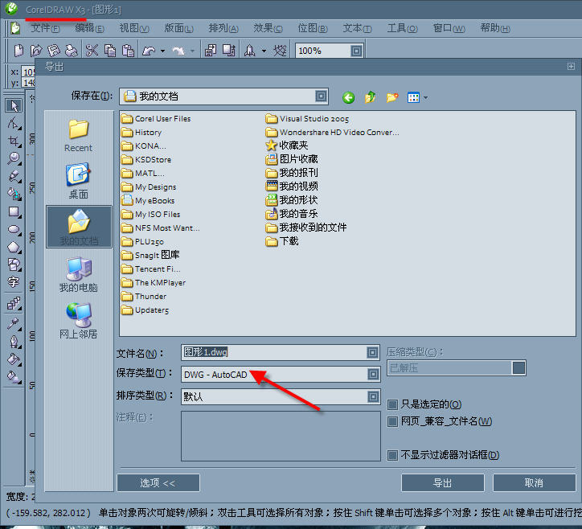This screenshot has width=582, height=529.
Task: Select the Thunder folder
Action: (144, 297)
